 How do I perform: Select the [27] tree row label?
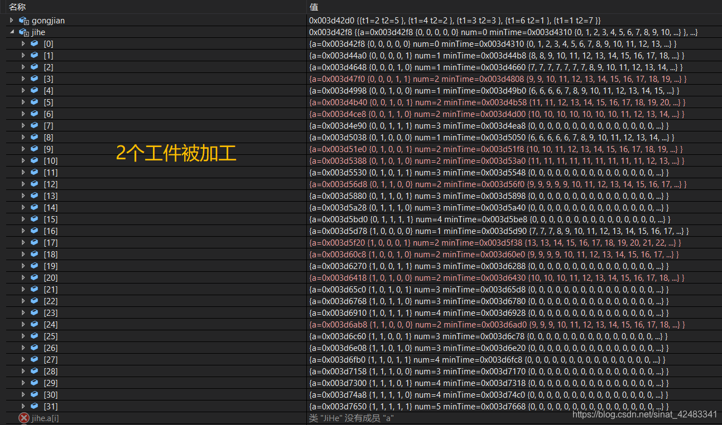pos(50,359)
